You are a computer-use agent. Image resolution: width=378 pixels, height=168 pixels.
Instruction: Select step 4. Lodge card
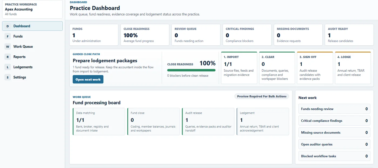pyautogui.click(x=353, y=68)
